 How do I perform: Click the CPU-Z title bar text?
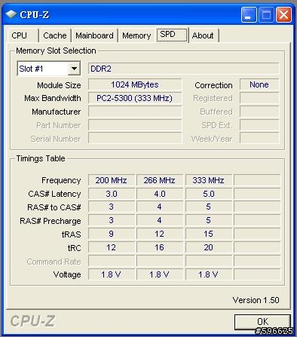[35, 14]
